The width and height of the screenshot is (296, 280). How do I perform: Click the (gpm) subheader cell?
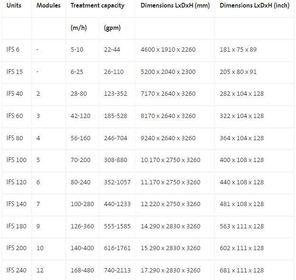click(112, 28)
